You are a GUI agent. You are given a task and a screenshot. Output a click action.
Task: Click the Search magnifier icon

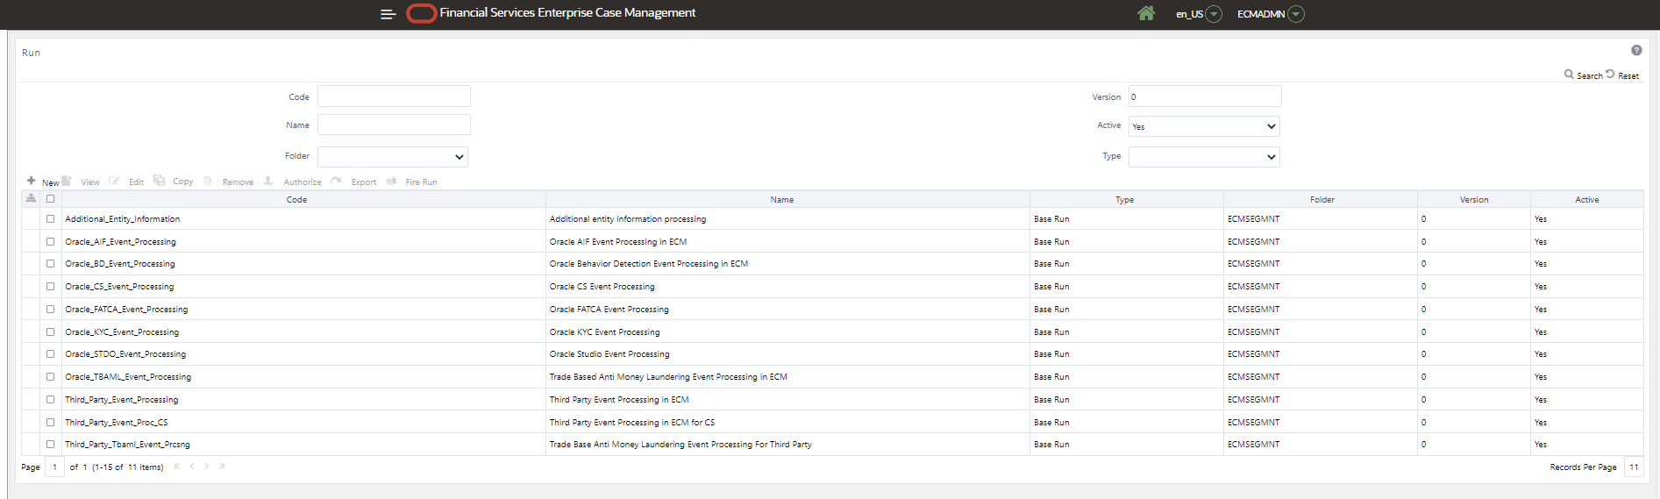[x=1569, y=75]
